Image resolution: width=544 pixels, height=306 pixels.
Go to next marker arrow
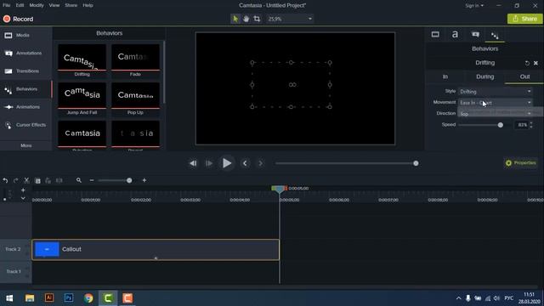point(261,163)
